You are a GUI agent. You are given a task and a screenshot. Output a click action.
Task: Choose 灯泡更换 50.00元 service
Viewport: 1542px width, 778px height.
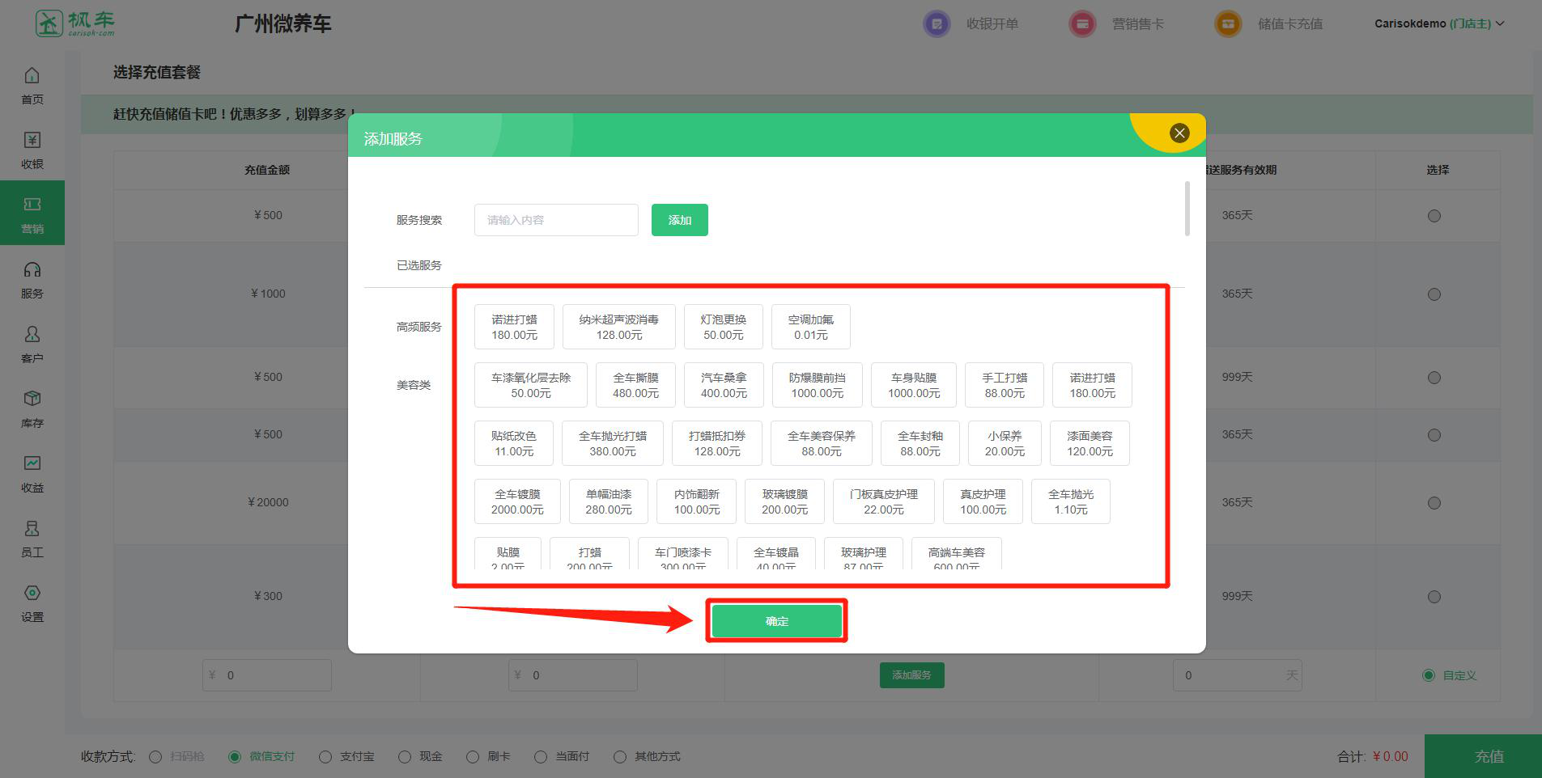724,327
